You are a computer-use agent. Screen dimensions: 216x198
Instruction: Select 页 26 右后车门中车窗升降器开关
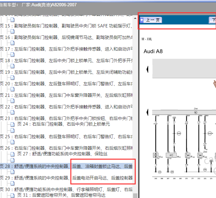click(x=66, y=148)
